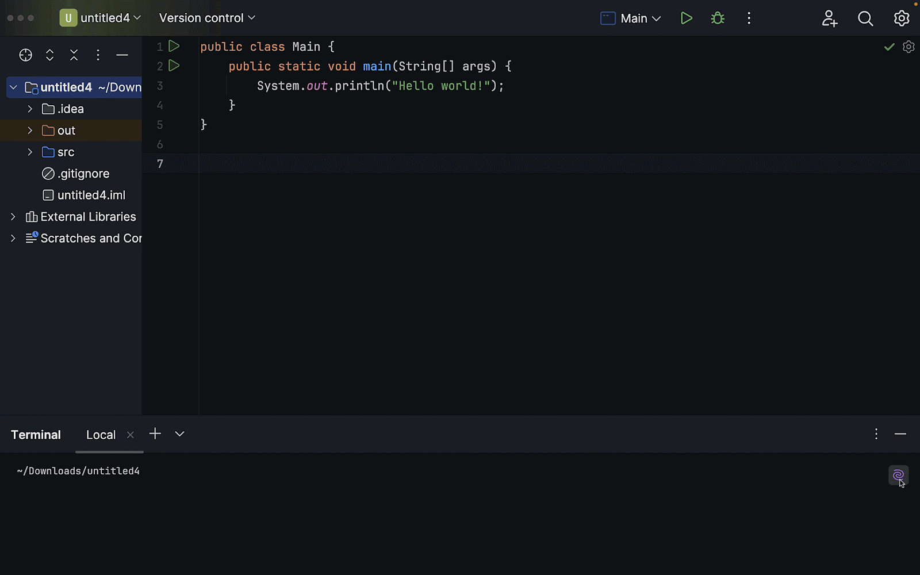Open new terminal tab with plus icon
Image resolution: width=920 pixels, height=575 pixels.
(x=155, y=434)
